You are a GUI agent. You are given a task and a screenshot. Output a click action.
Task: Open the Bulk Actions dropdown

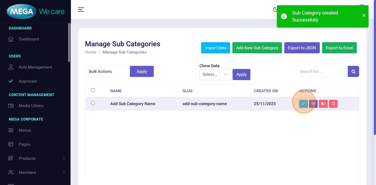(x=107, y=71)
